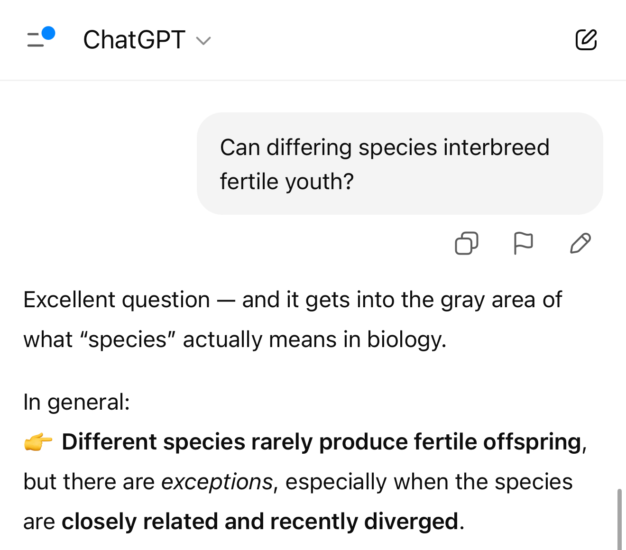Flag the user's message
Image resolution: width=626 pixels, height=550 pixels.
coord(523,243)
